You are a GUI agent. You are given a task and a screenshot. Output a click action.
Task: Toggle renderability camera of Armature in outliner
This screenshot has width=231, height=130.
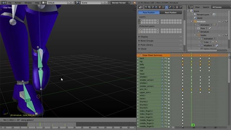(x=226, y=22)
